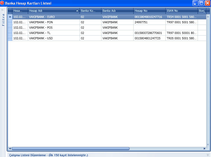
Task: Click the Borç column header
Action: pos(202,11)
